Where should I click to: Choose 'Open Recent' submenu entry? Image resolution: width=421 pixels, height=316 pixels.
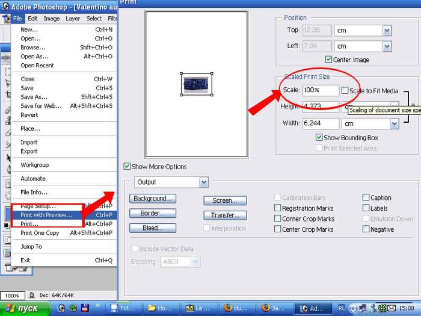[x=64, y=65]
